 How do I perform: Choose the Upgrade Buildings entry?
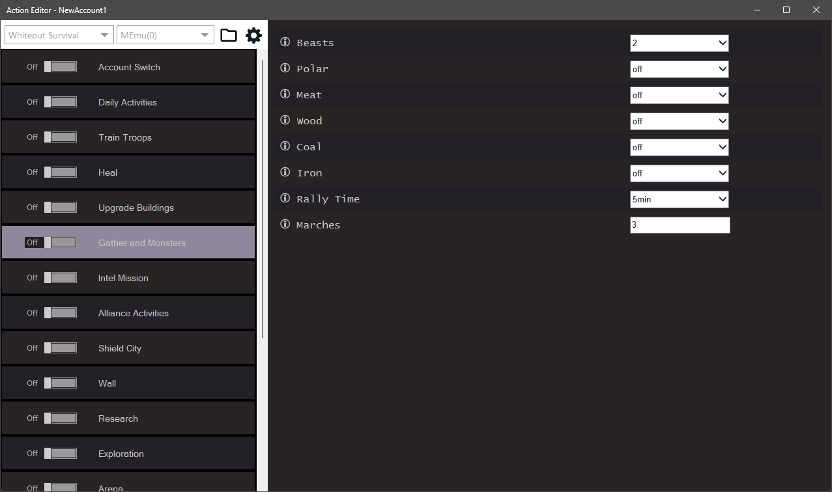pos(136,208)
